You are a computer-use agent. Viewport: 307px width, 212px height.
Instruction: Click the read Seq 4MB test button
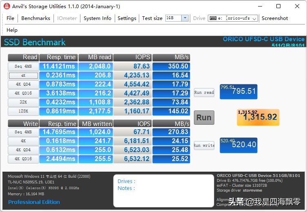[23, 66]
